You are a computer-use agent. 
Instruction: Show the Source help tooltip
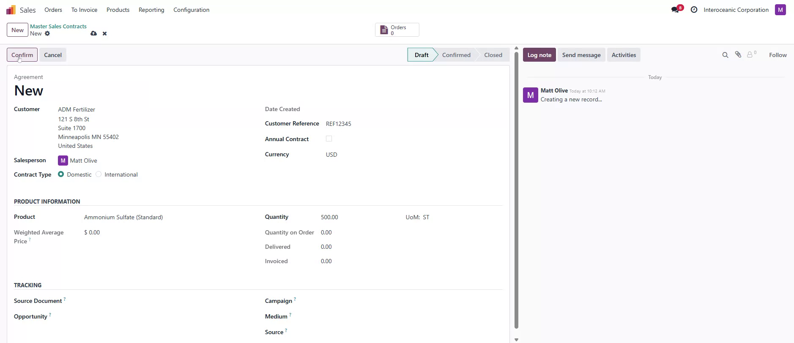[x=286, y=330]
